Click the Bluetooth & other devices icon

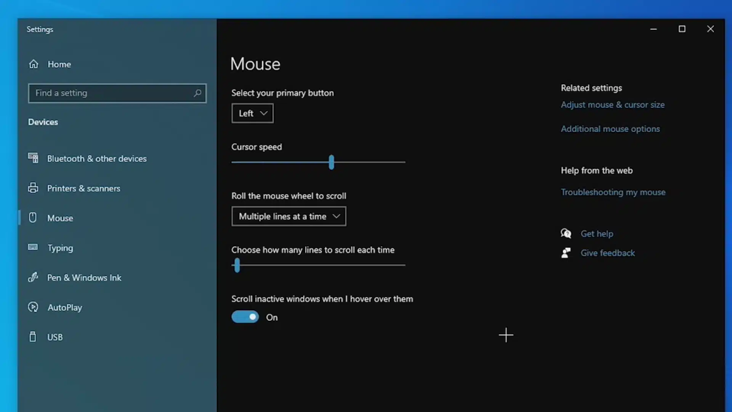[33, 158]
